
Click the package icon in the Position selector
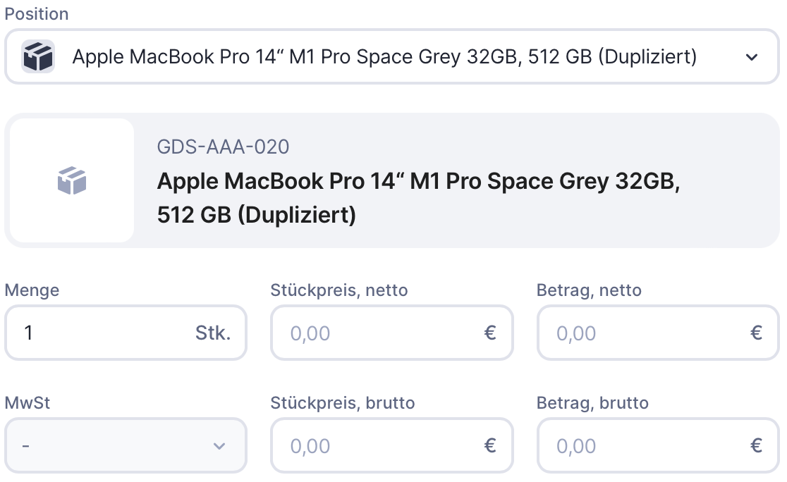(x=38, y=56)
